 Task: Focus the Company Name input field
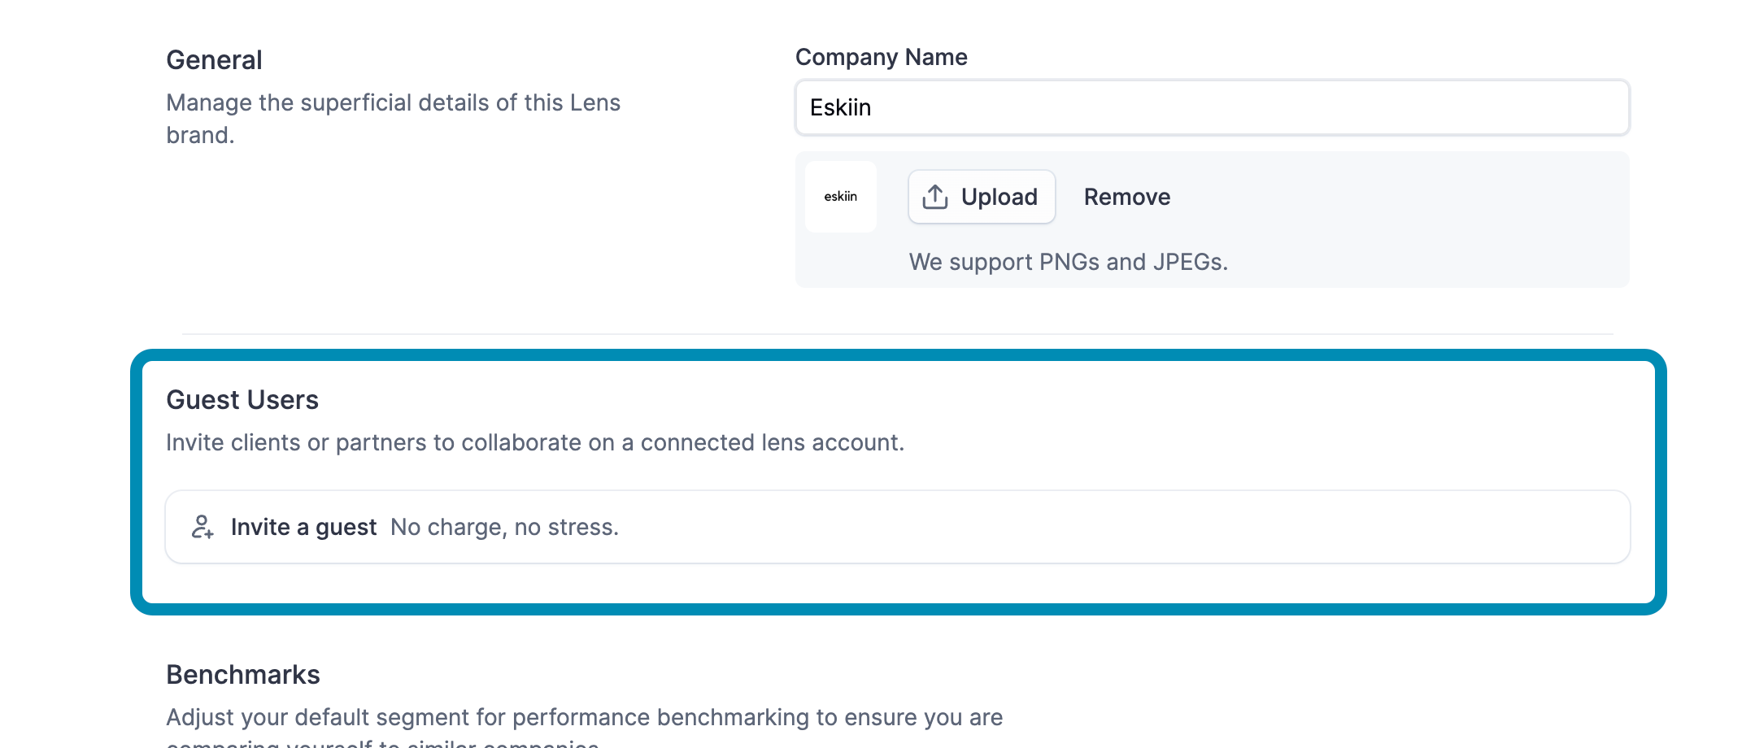tap(1212, 107)
